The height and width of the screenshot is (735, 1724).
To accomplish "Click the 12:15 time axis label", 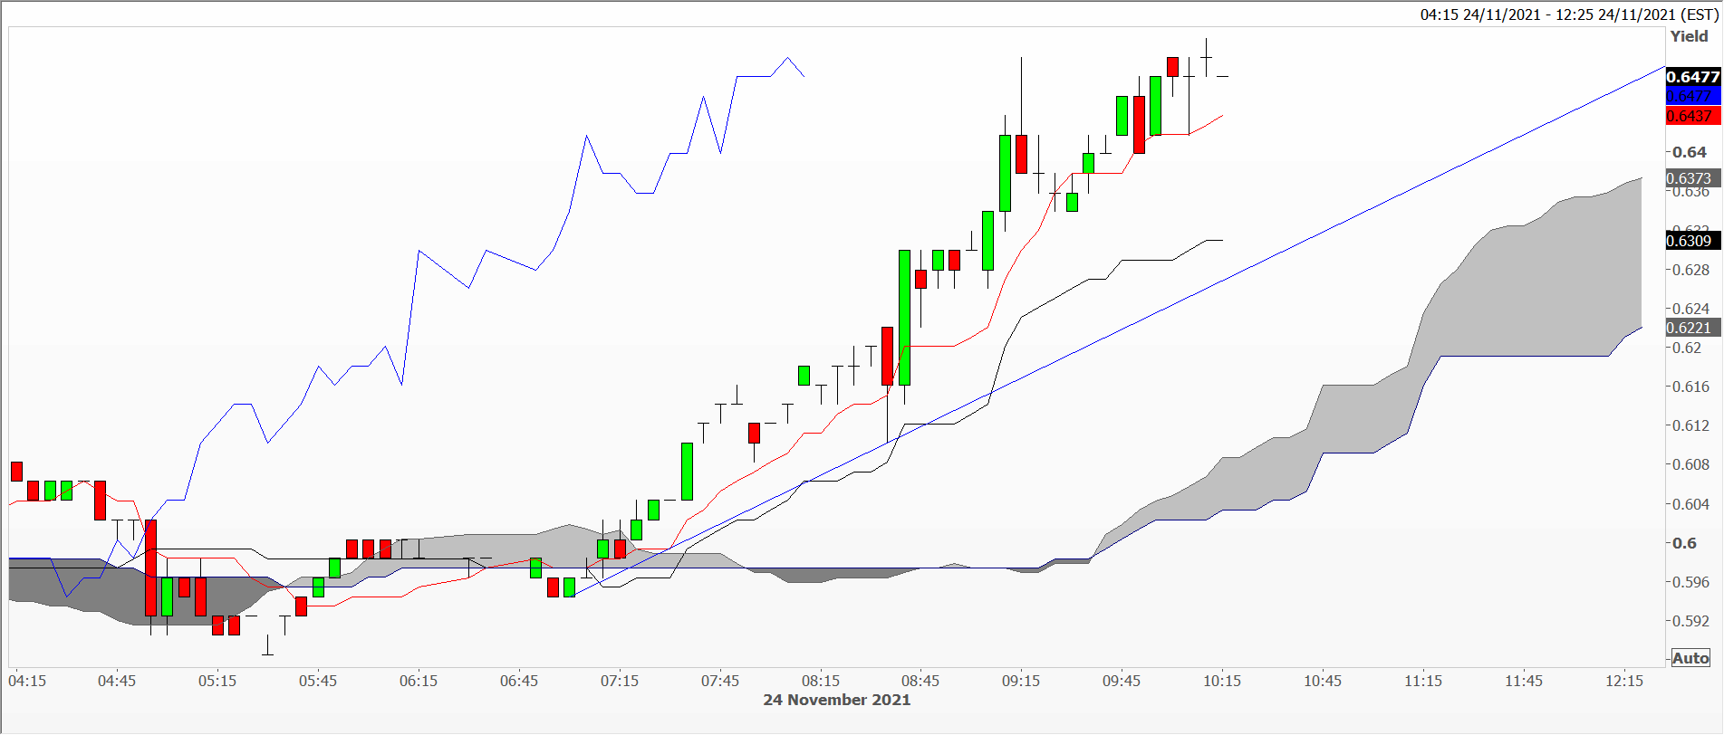I will click(1624, 681).
